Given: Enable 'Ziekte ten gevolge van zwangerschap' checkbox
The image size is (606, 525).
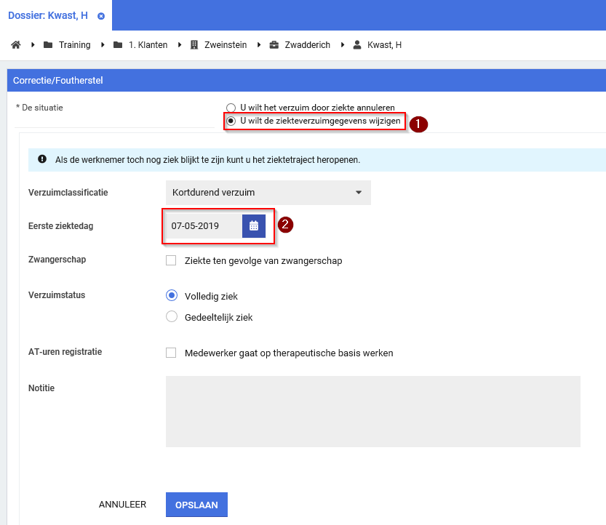Looking at the screenshot, I should coord(171,260).
